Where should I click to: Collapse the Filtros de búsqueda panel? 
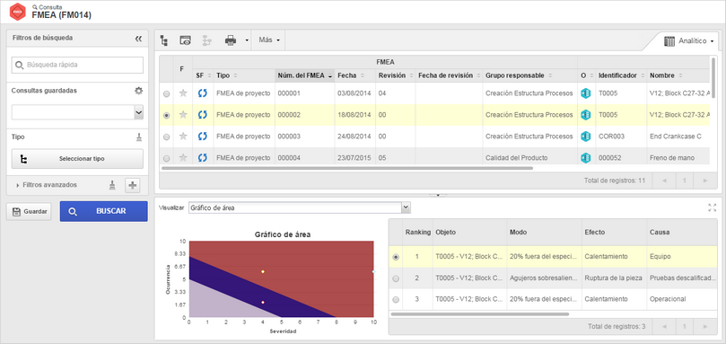[x=138, y=39]
